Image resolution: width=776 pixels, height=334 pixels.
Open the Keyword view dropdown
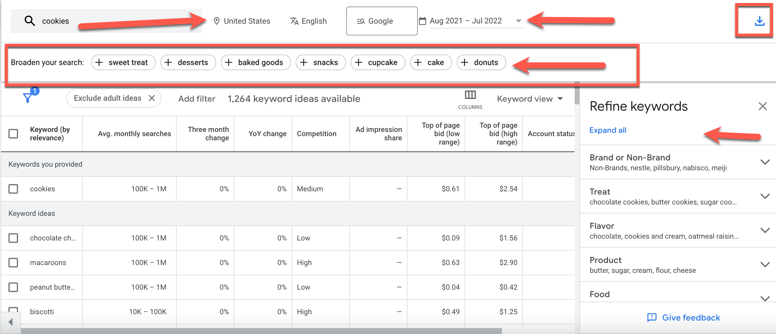coord(530,99)
